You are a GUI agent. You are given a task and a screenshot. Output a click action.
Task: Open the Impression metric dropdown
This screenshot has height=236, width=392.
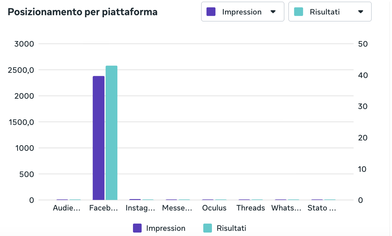click(242, 12)
